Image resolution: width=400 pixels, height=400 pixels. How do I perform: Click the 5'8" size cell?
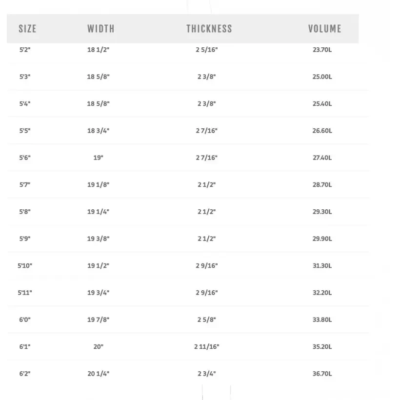coord(25,212)
